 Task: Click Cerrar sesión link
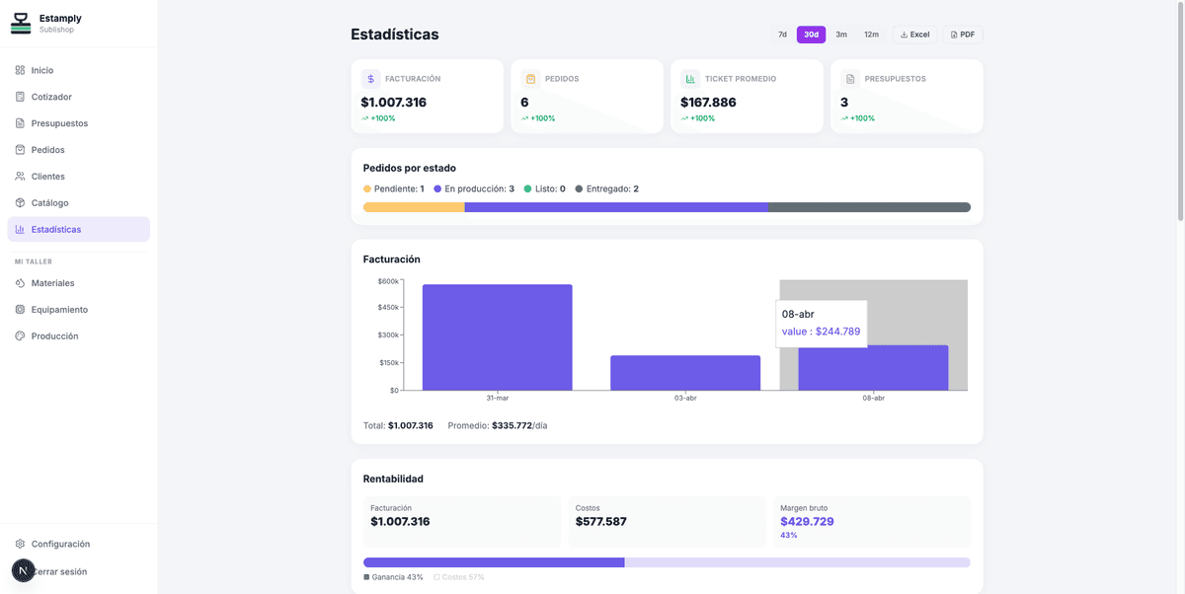tap(61, 571)
